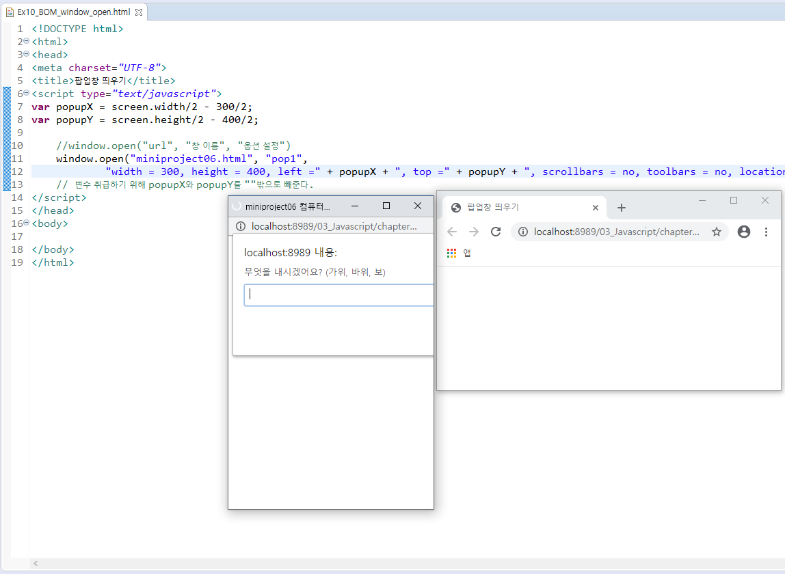Close the main Chrome window
The height and width of the screenshot is (574, 785).
pyautogui.click(x=765, y=200)
